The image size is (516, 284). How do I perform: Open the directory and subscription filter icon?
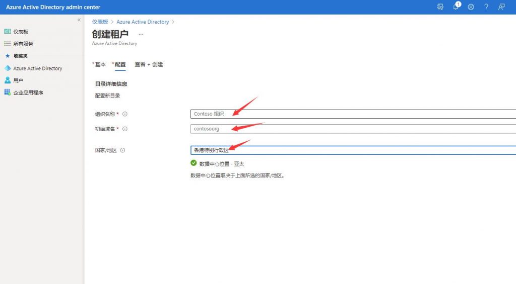[x=440, y=7]
